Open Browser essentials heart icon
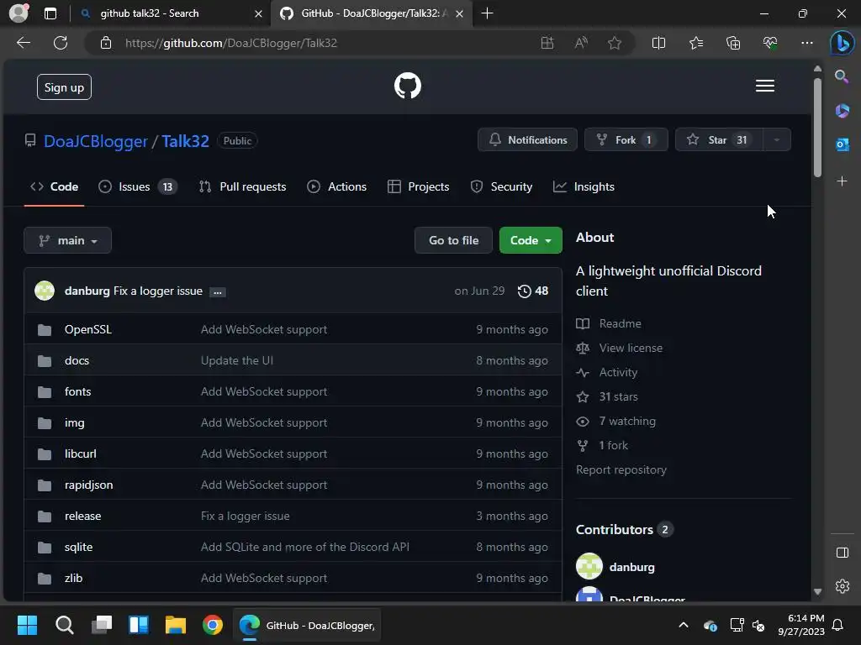 770,43
